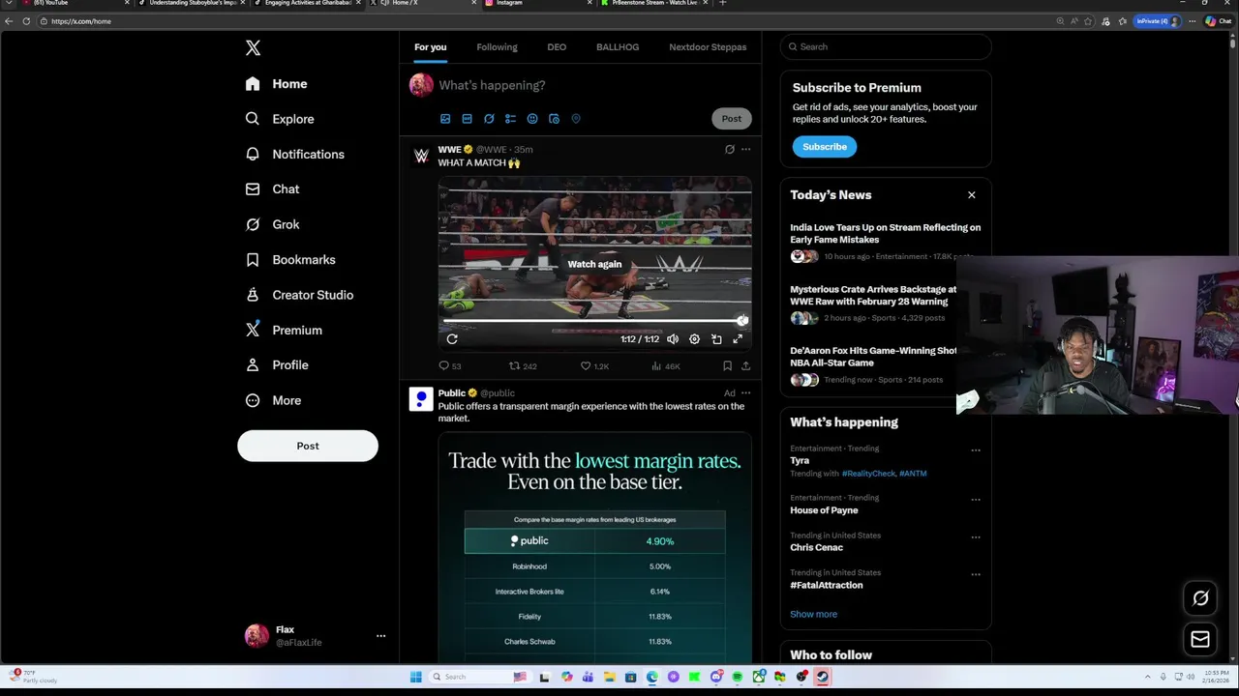Click the video progress bar
Screen dimensions: 1239x696
(x=593, y=321)
